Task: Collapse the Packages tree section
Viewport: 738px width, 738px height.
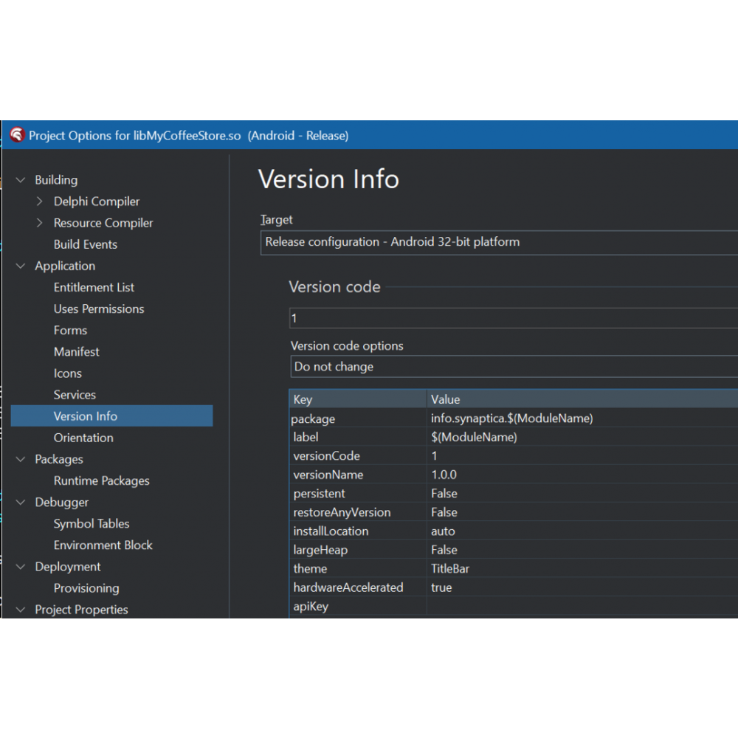Action: pyautogui.click(x=21, y=459)
